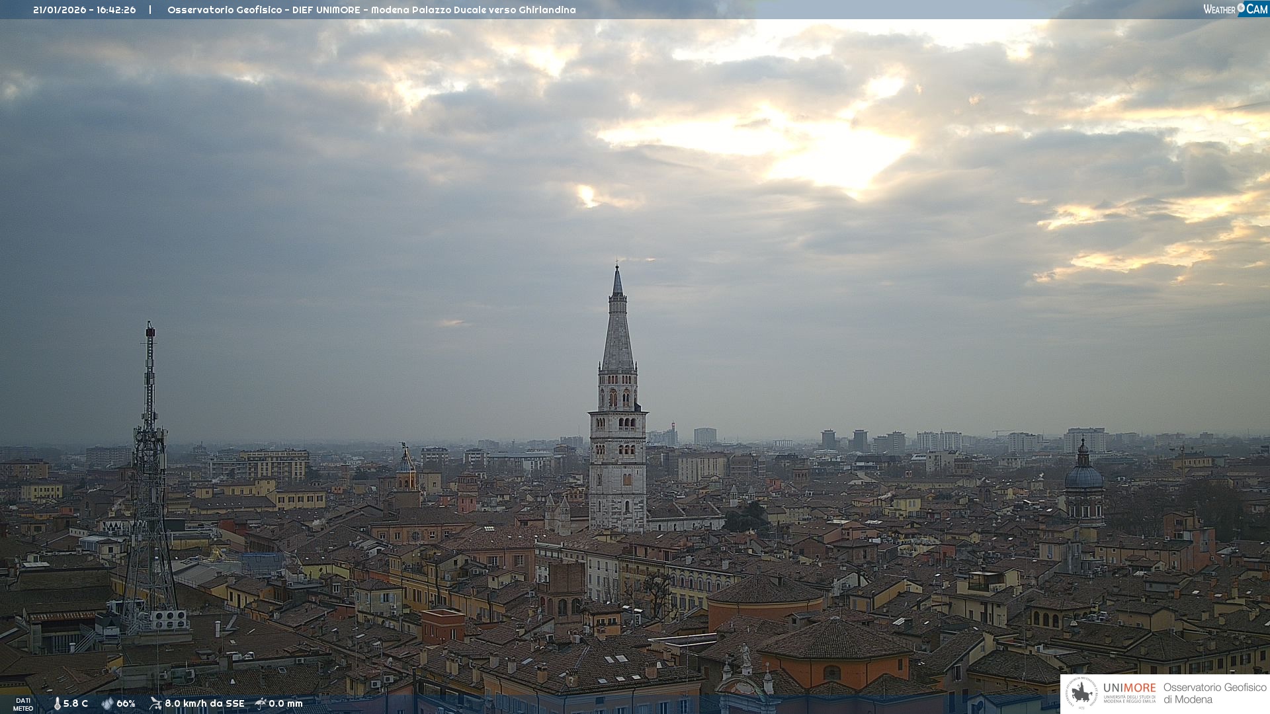Click the DATI METEO label
Screen dimensions: 1270x714
23,704
